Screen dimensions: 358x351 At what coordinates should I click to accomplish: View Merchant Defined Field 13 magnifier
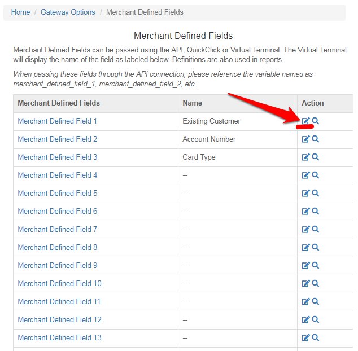[x=315, y=337]
